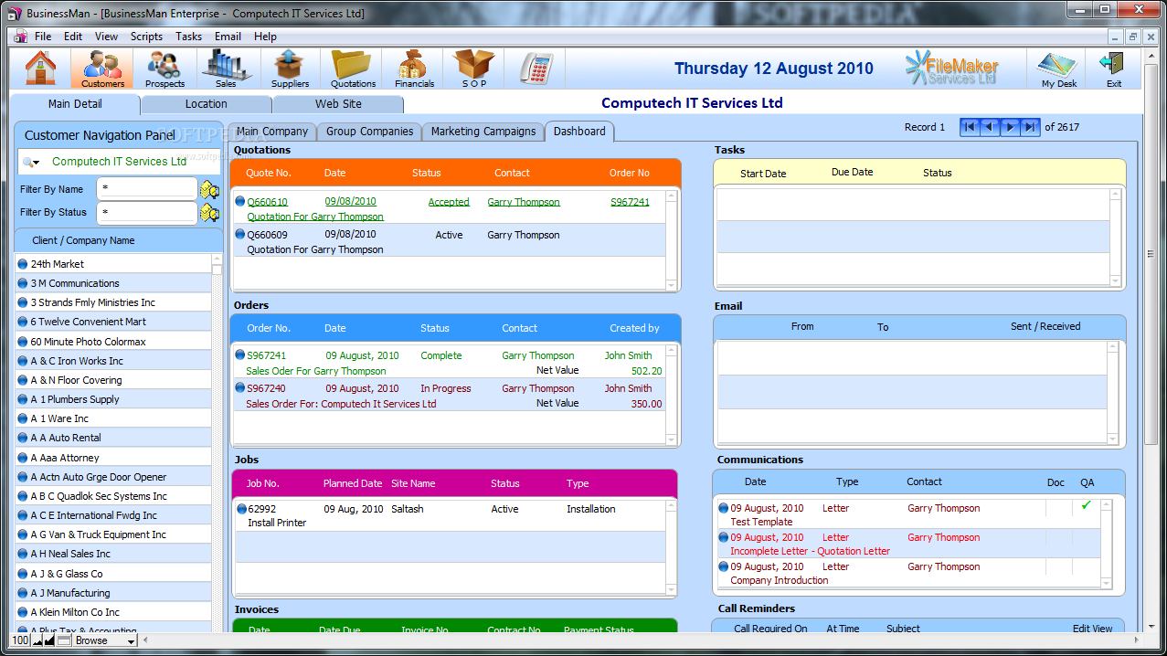Open the Suppliers module
The width and height of the screenshot is (1167, 656).
(290, 69)
